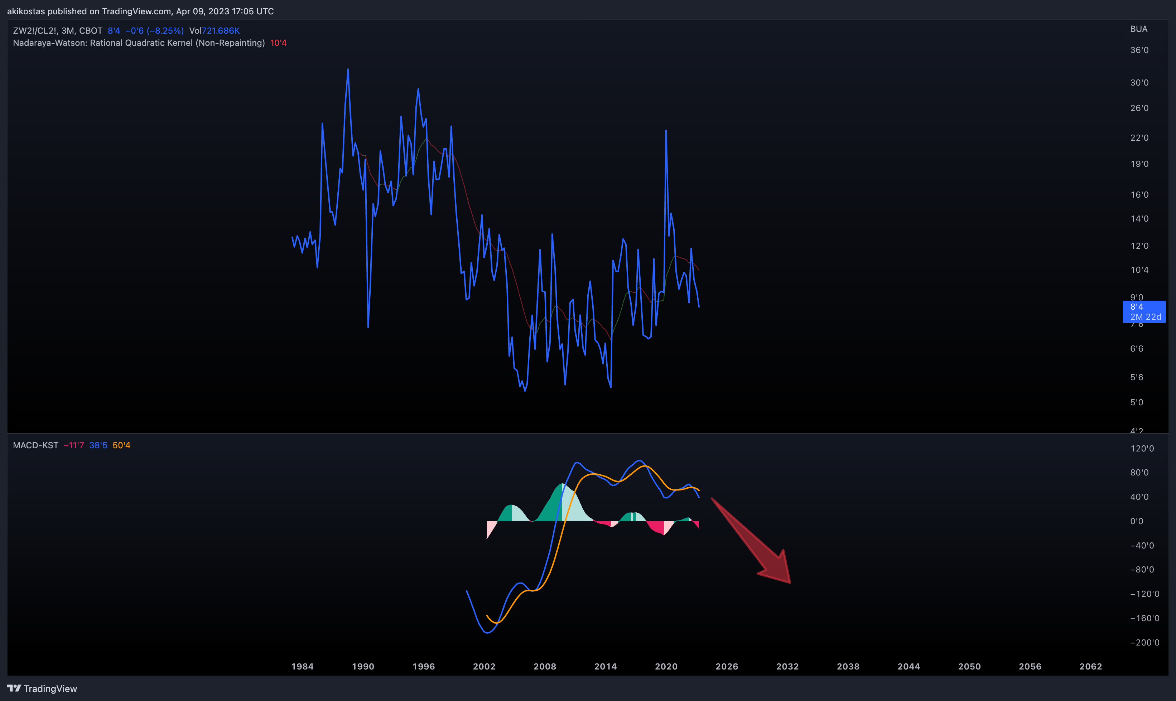Click the 8'4 current price tag

(1144, 312)
